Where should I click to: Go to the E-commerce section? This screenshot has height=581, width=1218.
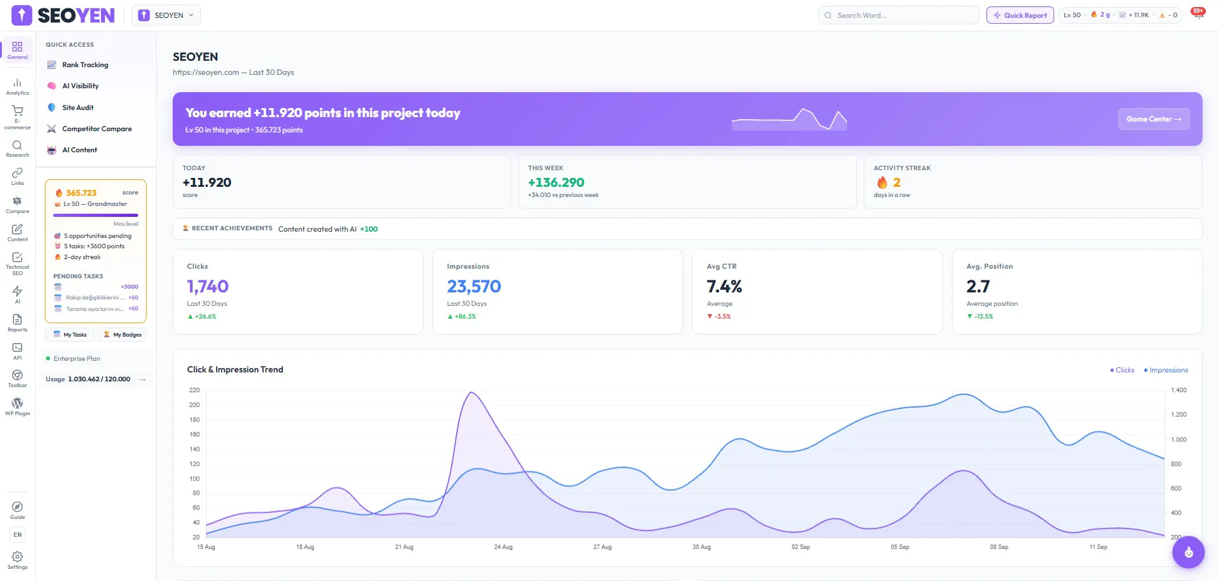17,118
